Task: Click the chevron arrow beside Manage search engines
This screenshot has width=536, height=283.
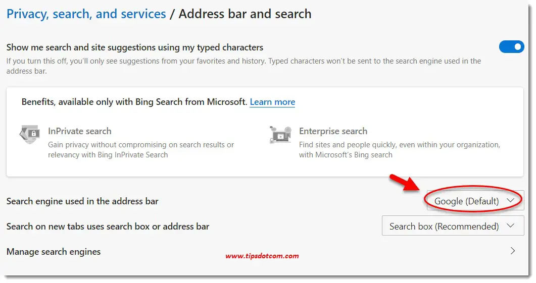Action: click(x=512, y=251)
